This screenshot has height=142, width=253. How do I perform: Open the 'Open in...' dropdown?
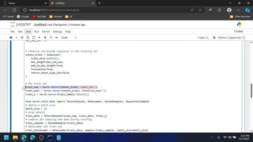tap(203, 38)
